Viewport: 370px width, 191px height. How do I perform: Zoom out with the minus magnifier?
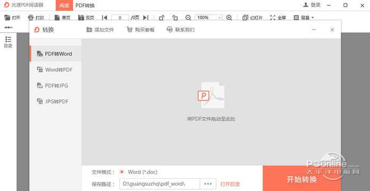pyautogui.click(x=188, y=17)
